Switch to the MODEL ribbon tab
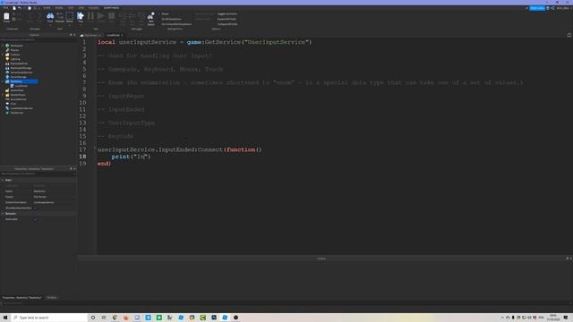This screenshot has height=322, width=573. click(x=59, y=8)
